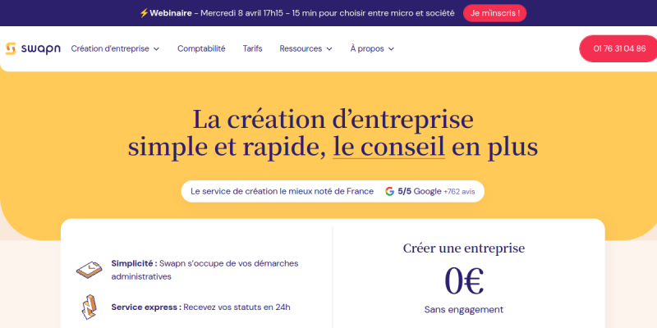Click the 'le conseil' underlined heading text

pos(388,147)
